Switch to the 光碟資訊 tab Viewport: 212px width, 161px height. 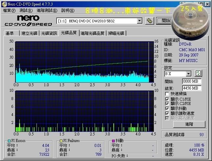(x=49, y=33)
